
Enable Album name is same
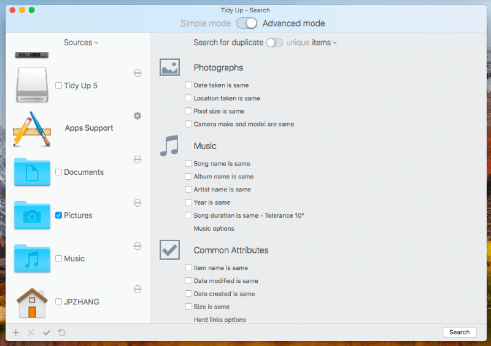[188, 176]
